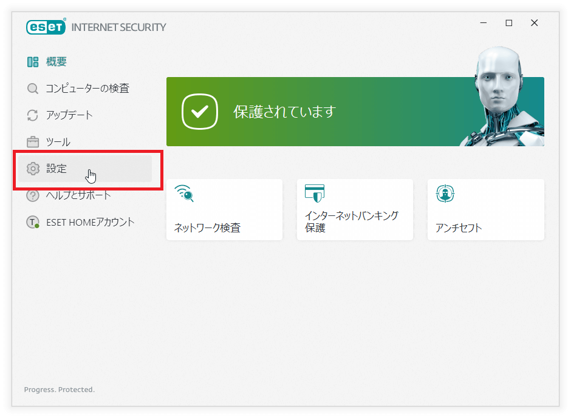Click the INTERNET SECURITY product title text
571x418 pixels.
[118, 27]
